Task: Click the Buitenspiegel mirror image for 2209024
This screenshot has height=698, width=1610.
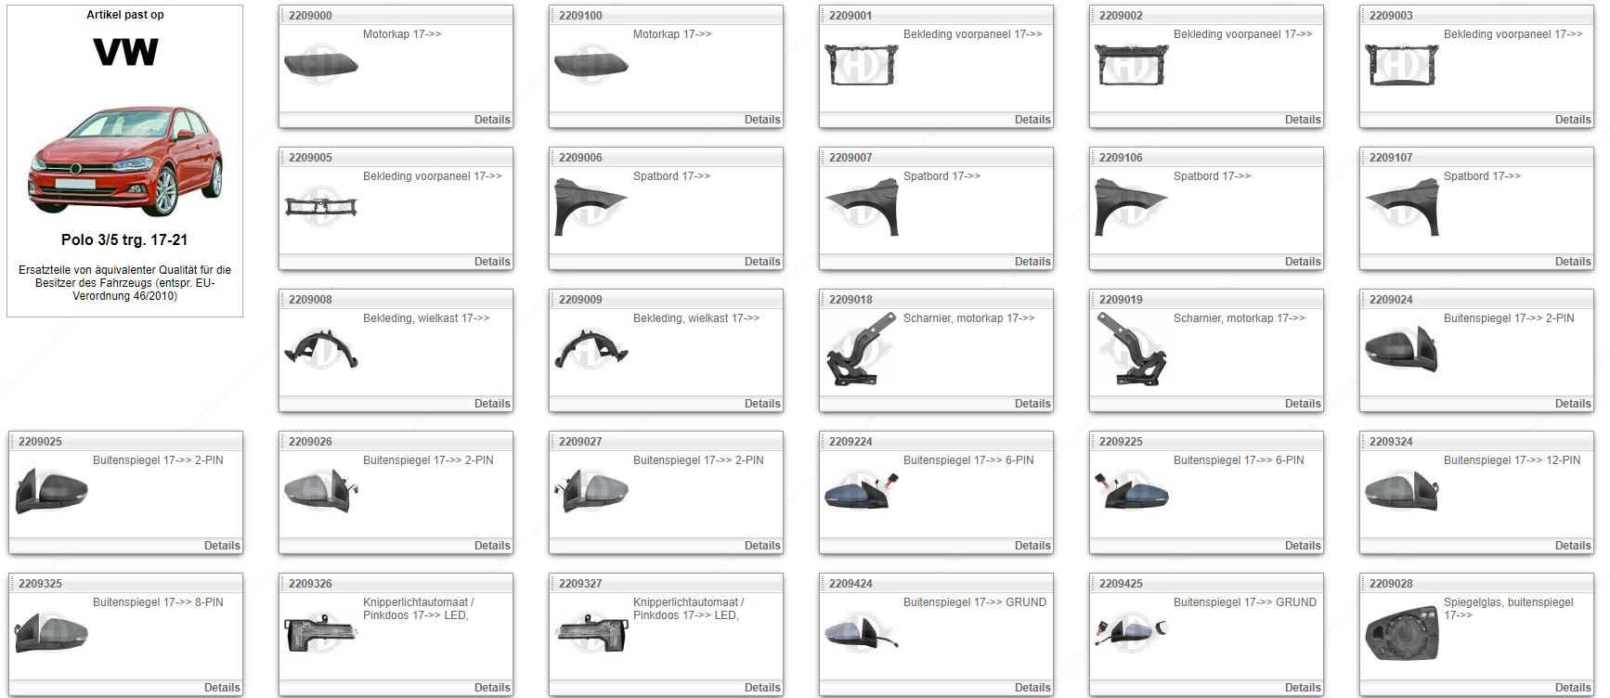Action: click(1401, 350)
